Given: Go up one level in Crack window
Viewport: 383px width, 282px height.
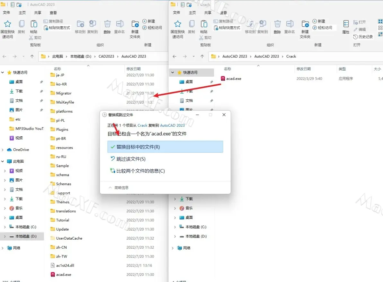Looking at the screenshot, I should tap(202, 56).
